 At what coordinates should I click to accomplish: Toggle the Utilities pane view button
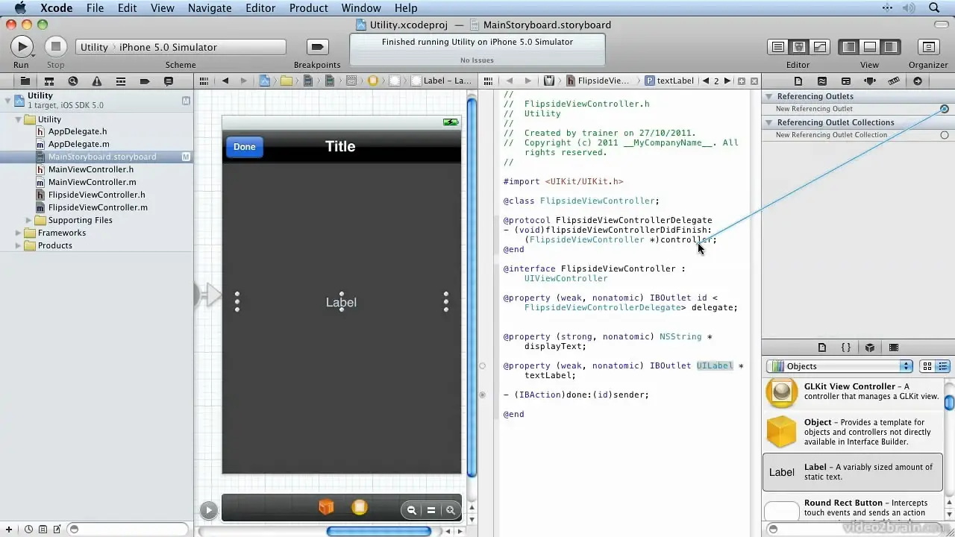coord(891,46)
